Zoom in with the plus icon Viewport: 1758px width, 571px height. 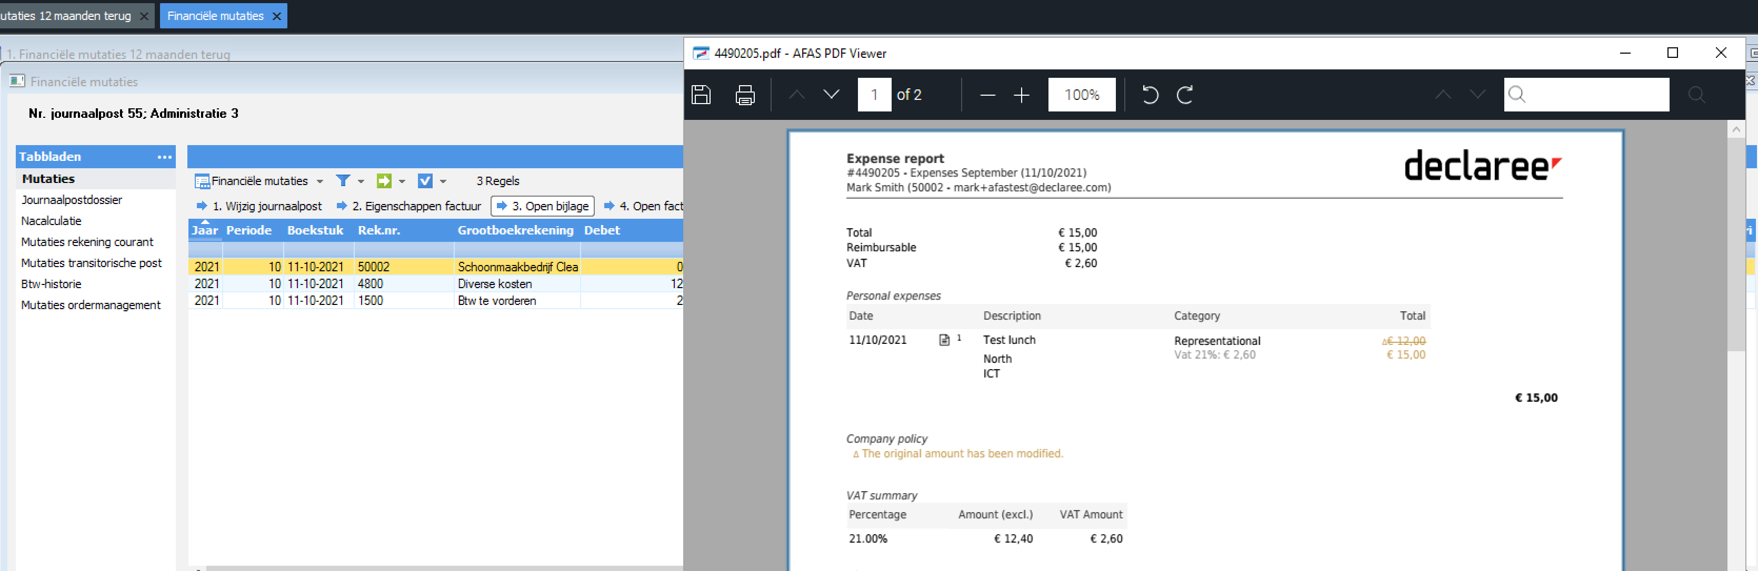(1021, 95)
